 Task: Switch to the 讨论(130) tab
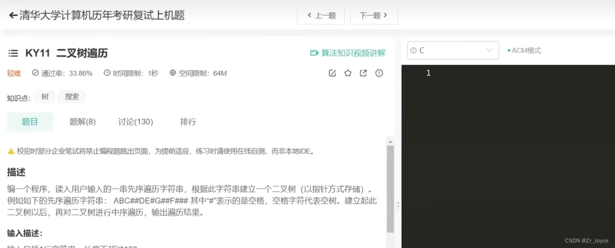coord(136,122)
